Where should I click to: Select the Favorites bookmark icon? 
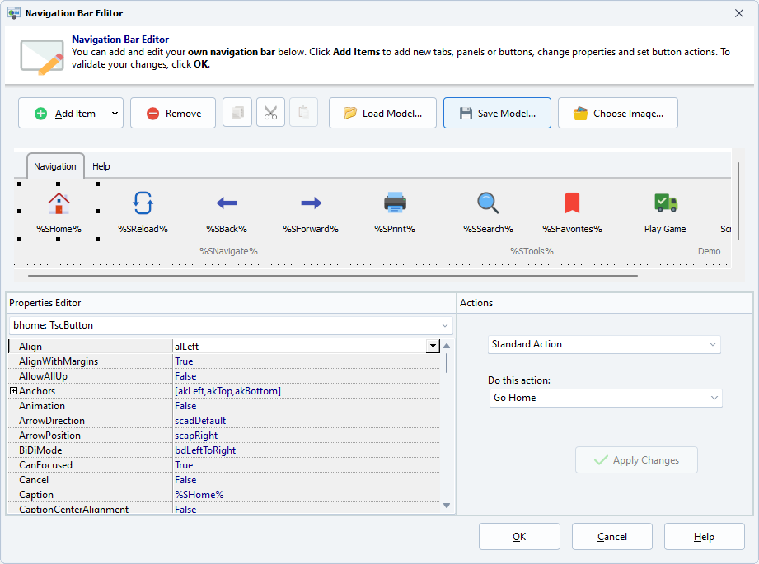click(x=572, y=203)
